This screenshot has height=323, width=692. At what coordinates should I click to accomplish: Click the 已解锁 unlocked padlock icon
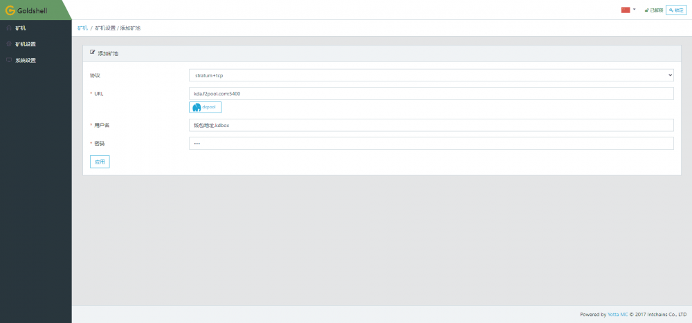click(x=646, y=10)
